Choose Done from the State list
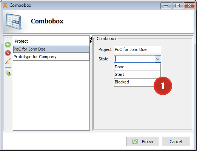Viewport: 197px width, 151px height. (x=137, y=67)
